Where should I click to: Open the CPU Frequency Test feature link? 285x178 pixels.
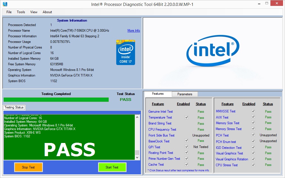click(x=162, y=130)
